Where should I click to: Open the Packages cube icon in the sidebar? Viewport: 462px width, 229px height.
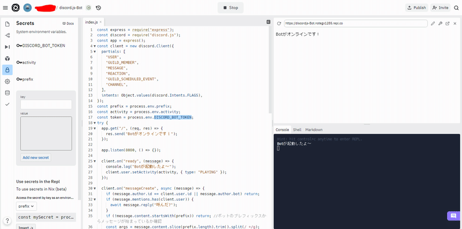point(8,58)
